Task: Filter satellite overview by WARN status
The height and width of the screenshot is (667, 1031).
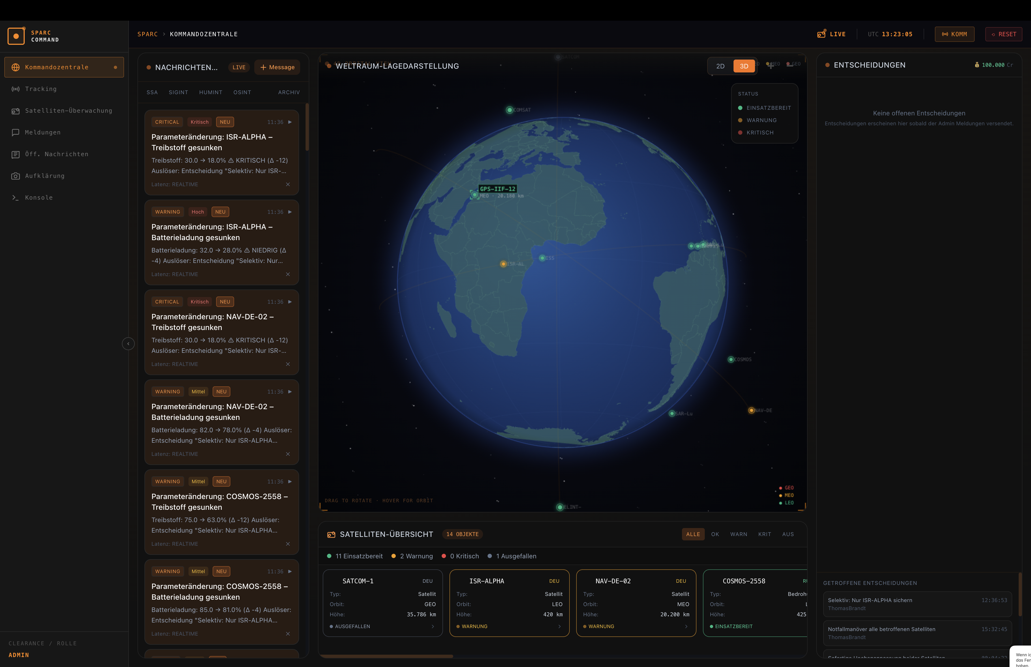Action: 739,534
